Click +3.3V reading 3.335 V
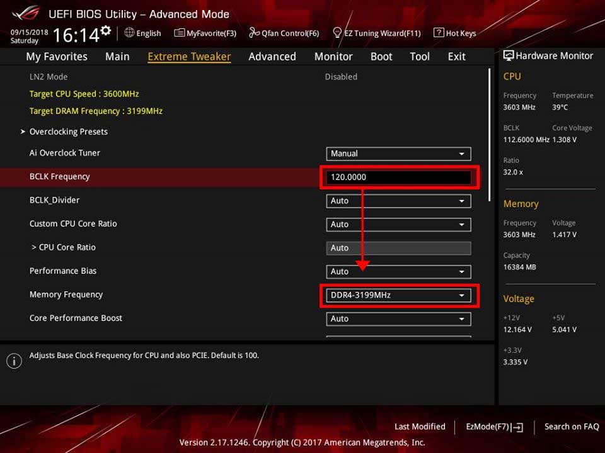The height and width of the screenshot is (453, 605). [515, 362]
